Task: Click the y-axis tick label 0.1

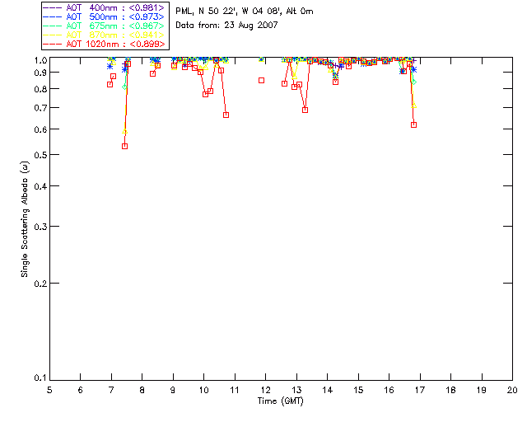Action: pos(40,378)
